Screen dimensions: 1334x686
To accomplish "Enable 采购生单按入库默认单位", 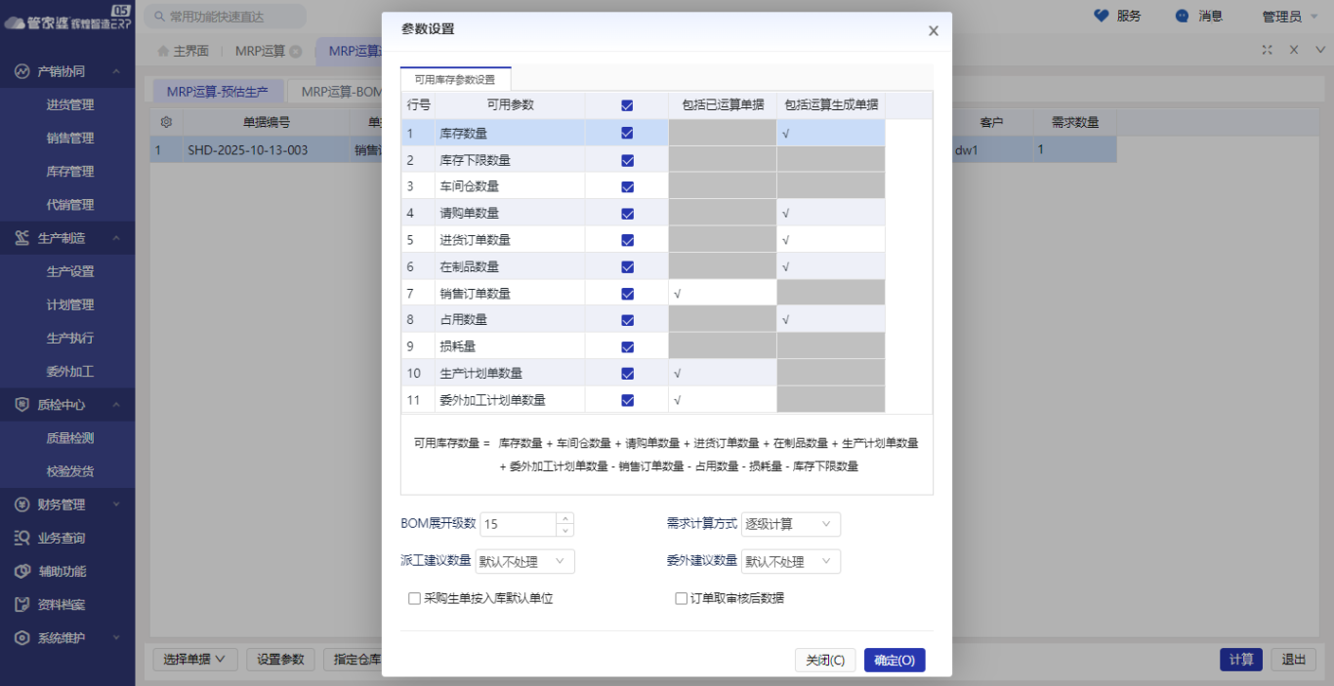I will pyautogui.click(x=414, y=597).
